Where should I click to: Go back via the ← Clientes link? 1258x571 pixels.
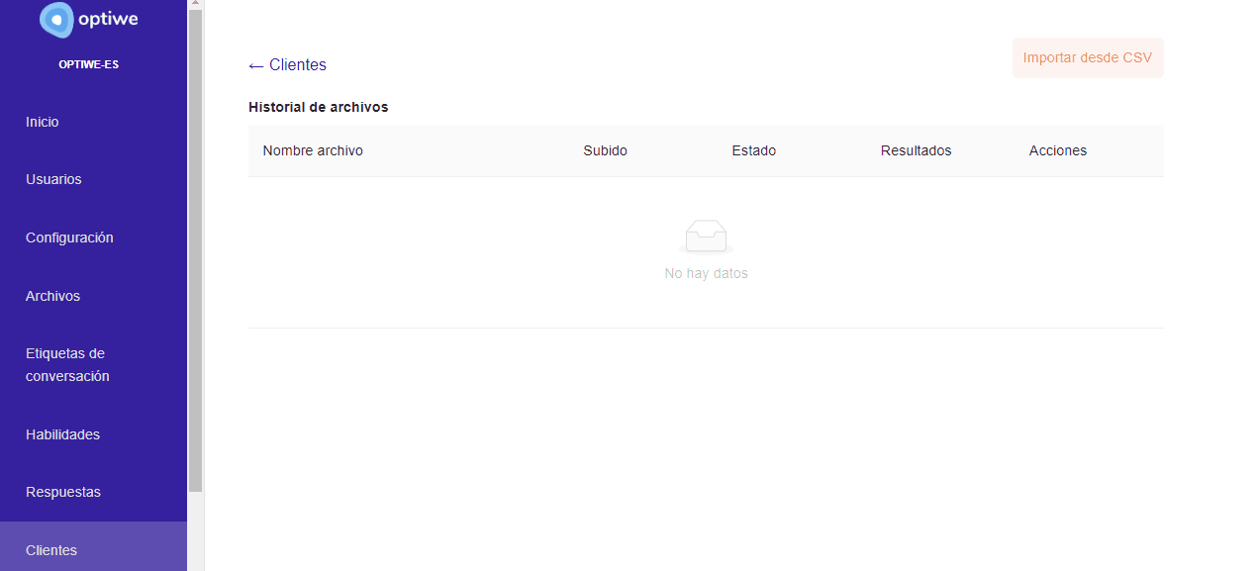287,64
